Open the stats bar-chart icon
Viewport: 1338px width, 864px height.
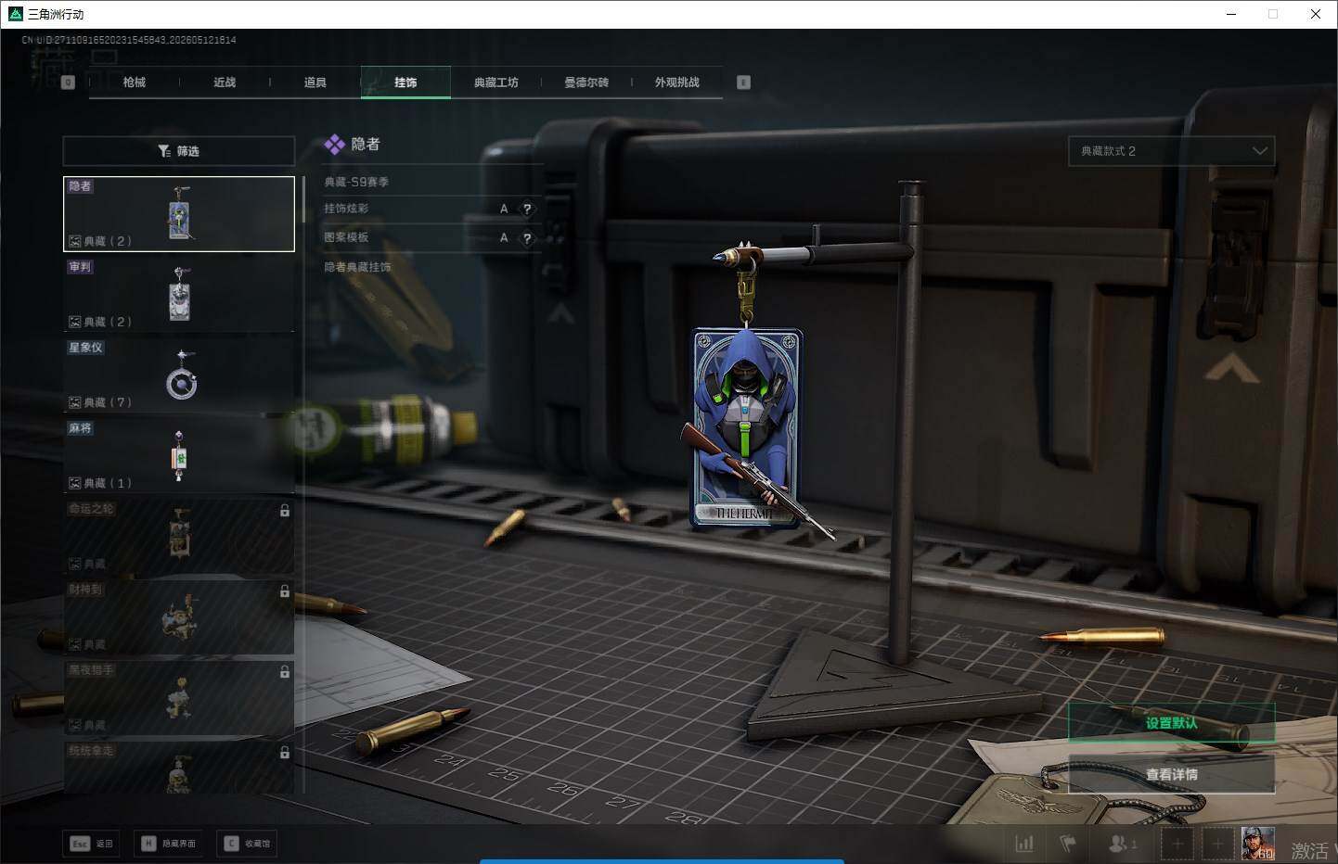click(x=1024, y=844)
